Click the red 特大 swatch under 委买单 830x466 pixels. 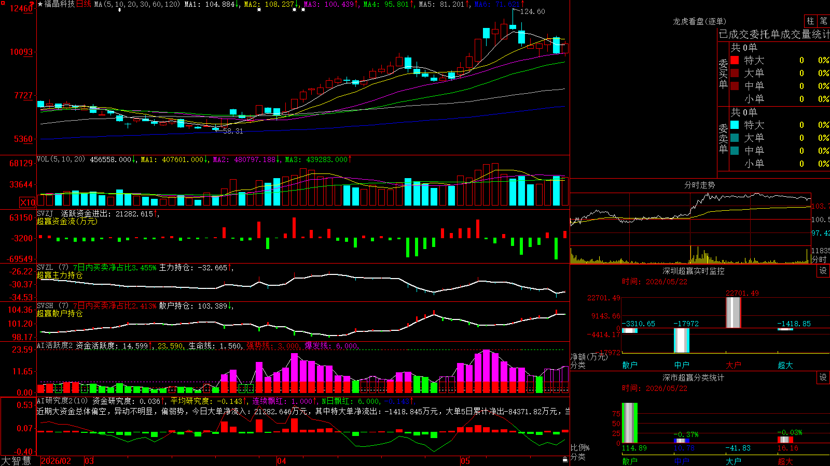point(735,60)
